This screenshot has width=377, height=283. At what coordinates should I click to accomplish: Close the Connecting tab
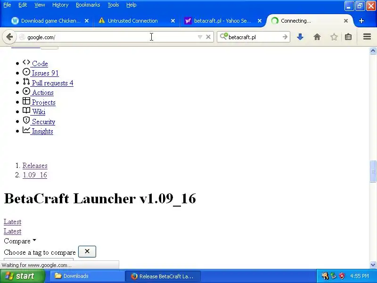click(346, 21)
